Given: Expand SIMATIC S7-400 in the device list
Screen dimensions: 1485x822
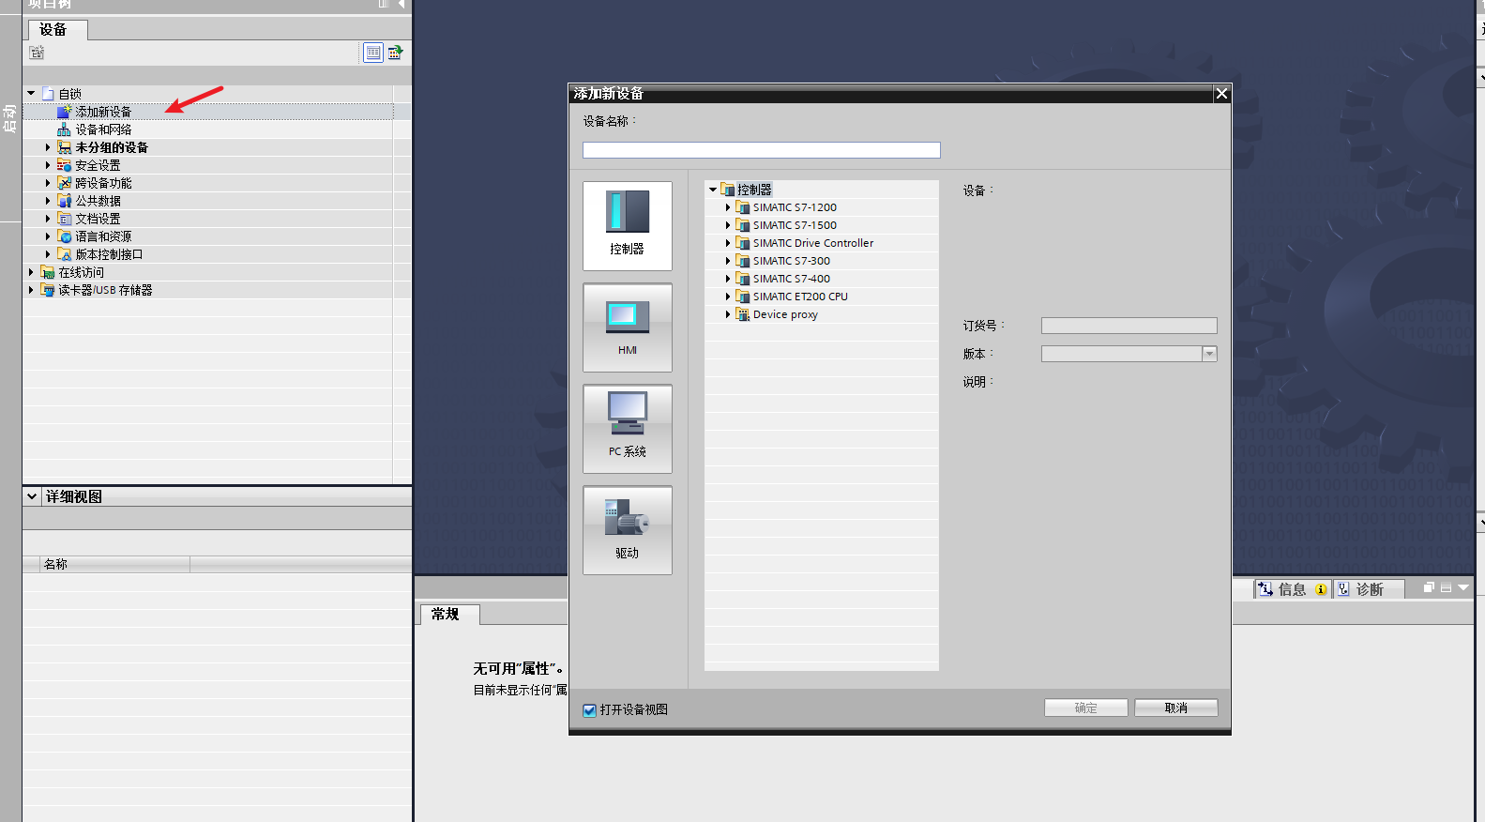Looking at the screenshot, I should click(x=728, y=279).
